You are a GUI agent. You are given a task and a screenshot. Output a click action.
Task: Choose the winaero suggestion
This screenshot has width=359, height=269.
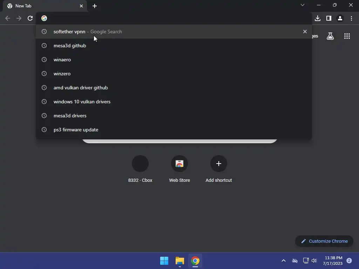[x=174, y=60]
